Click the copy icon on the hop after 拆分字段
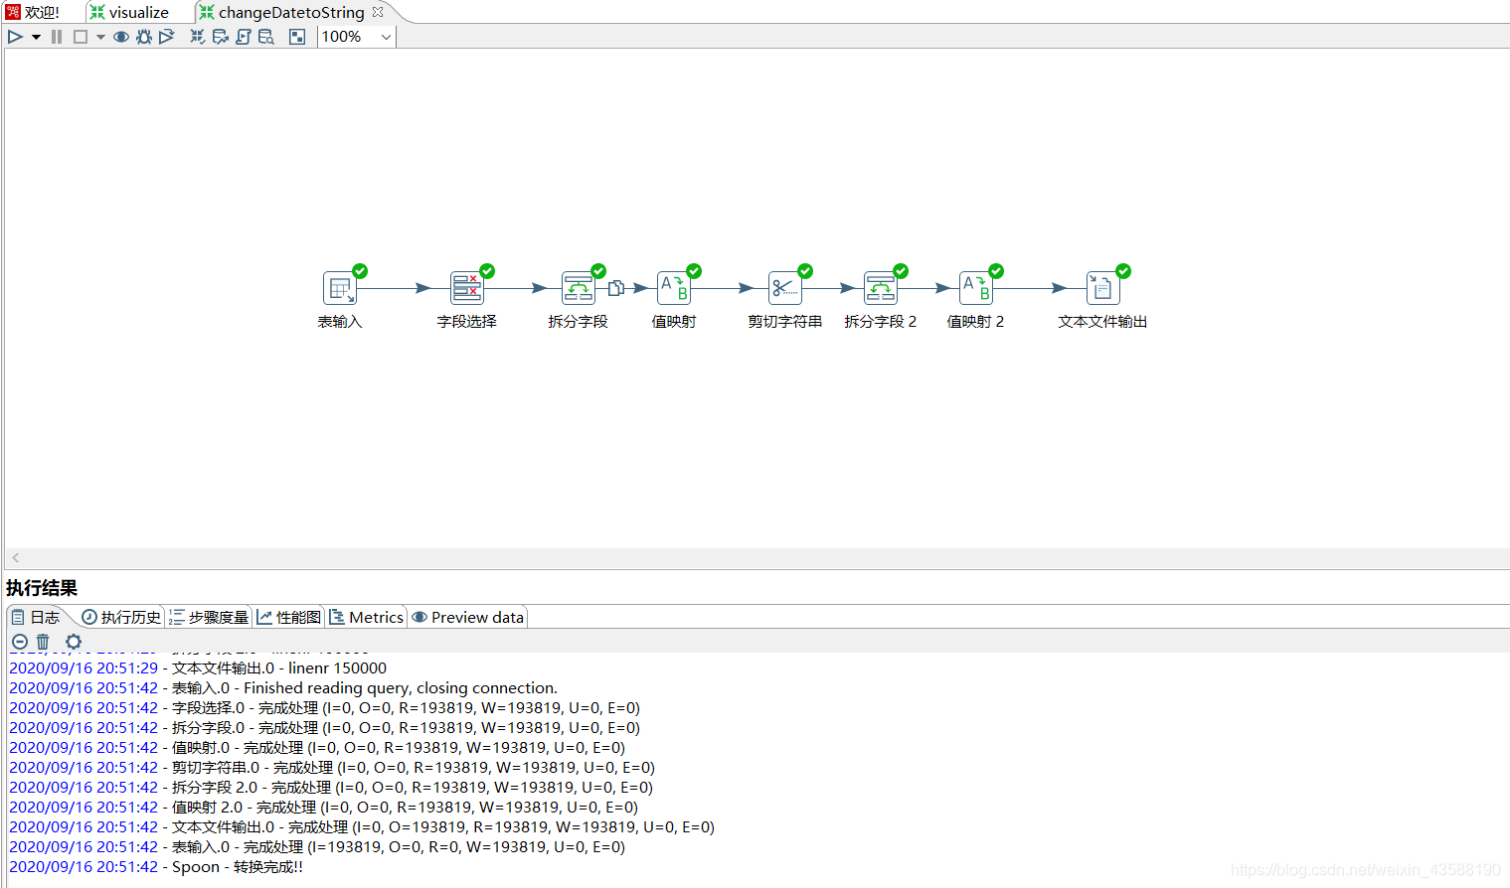 coord(616,288)
